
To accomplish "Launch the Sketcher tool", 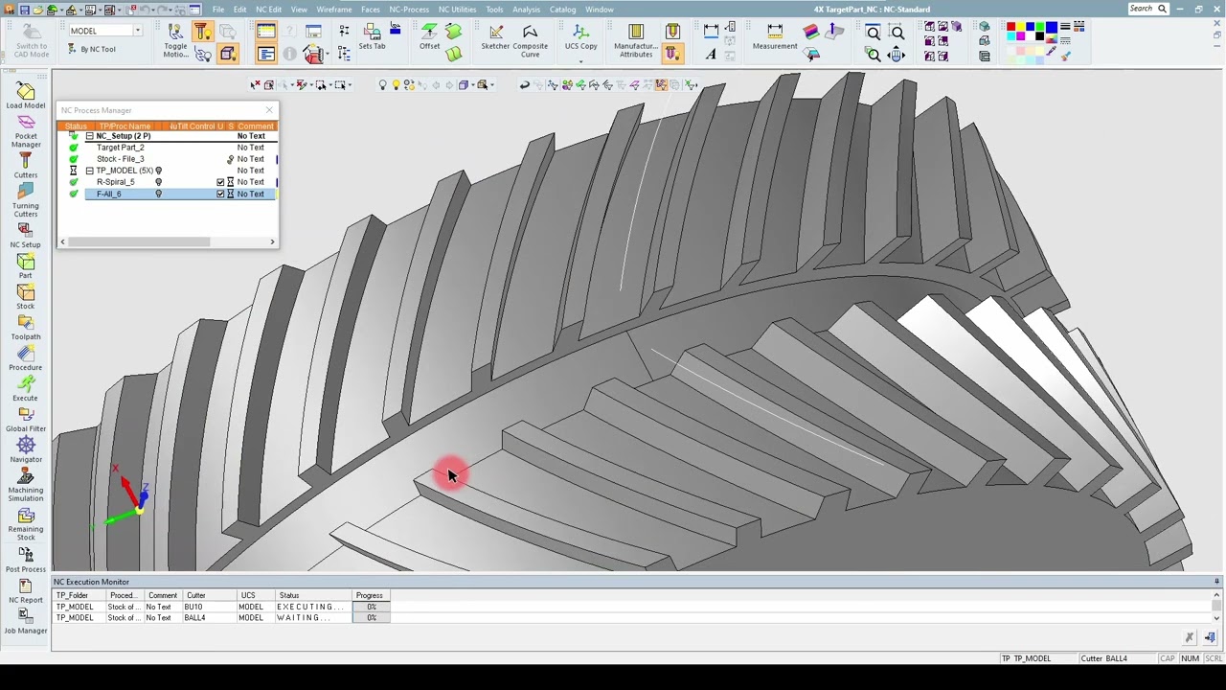I will [x=495, y=38].
